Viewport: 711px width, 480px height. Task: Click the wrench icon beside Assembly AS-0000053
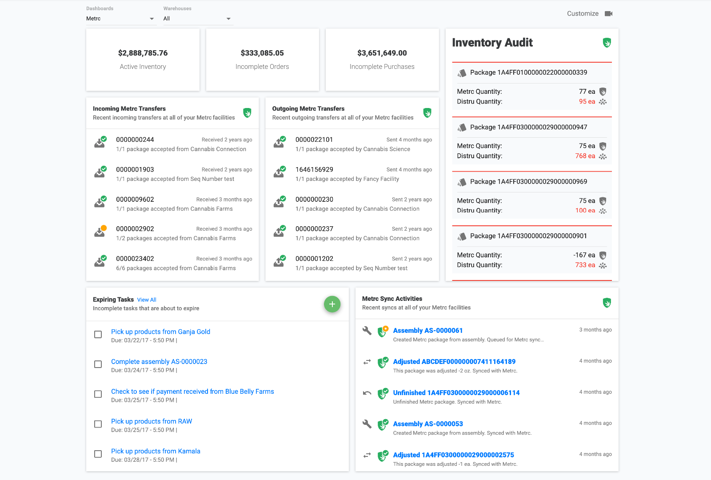point(367,424)
